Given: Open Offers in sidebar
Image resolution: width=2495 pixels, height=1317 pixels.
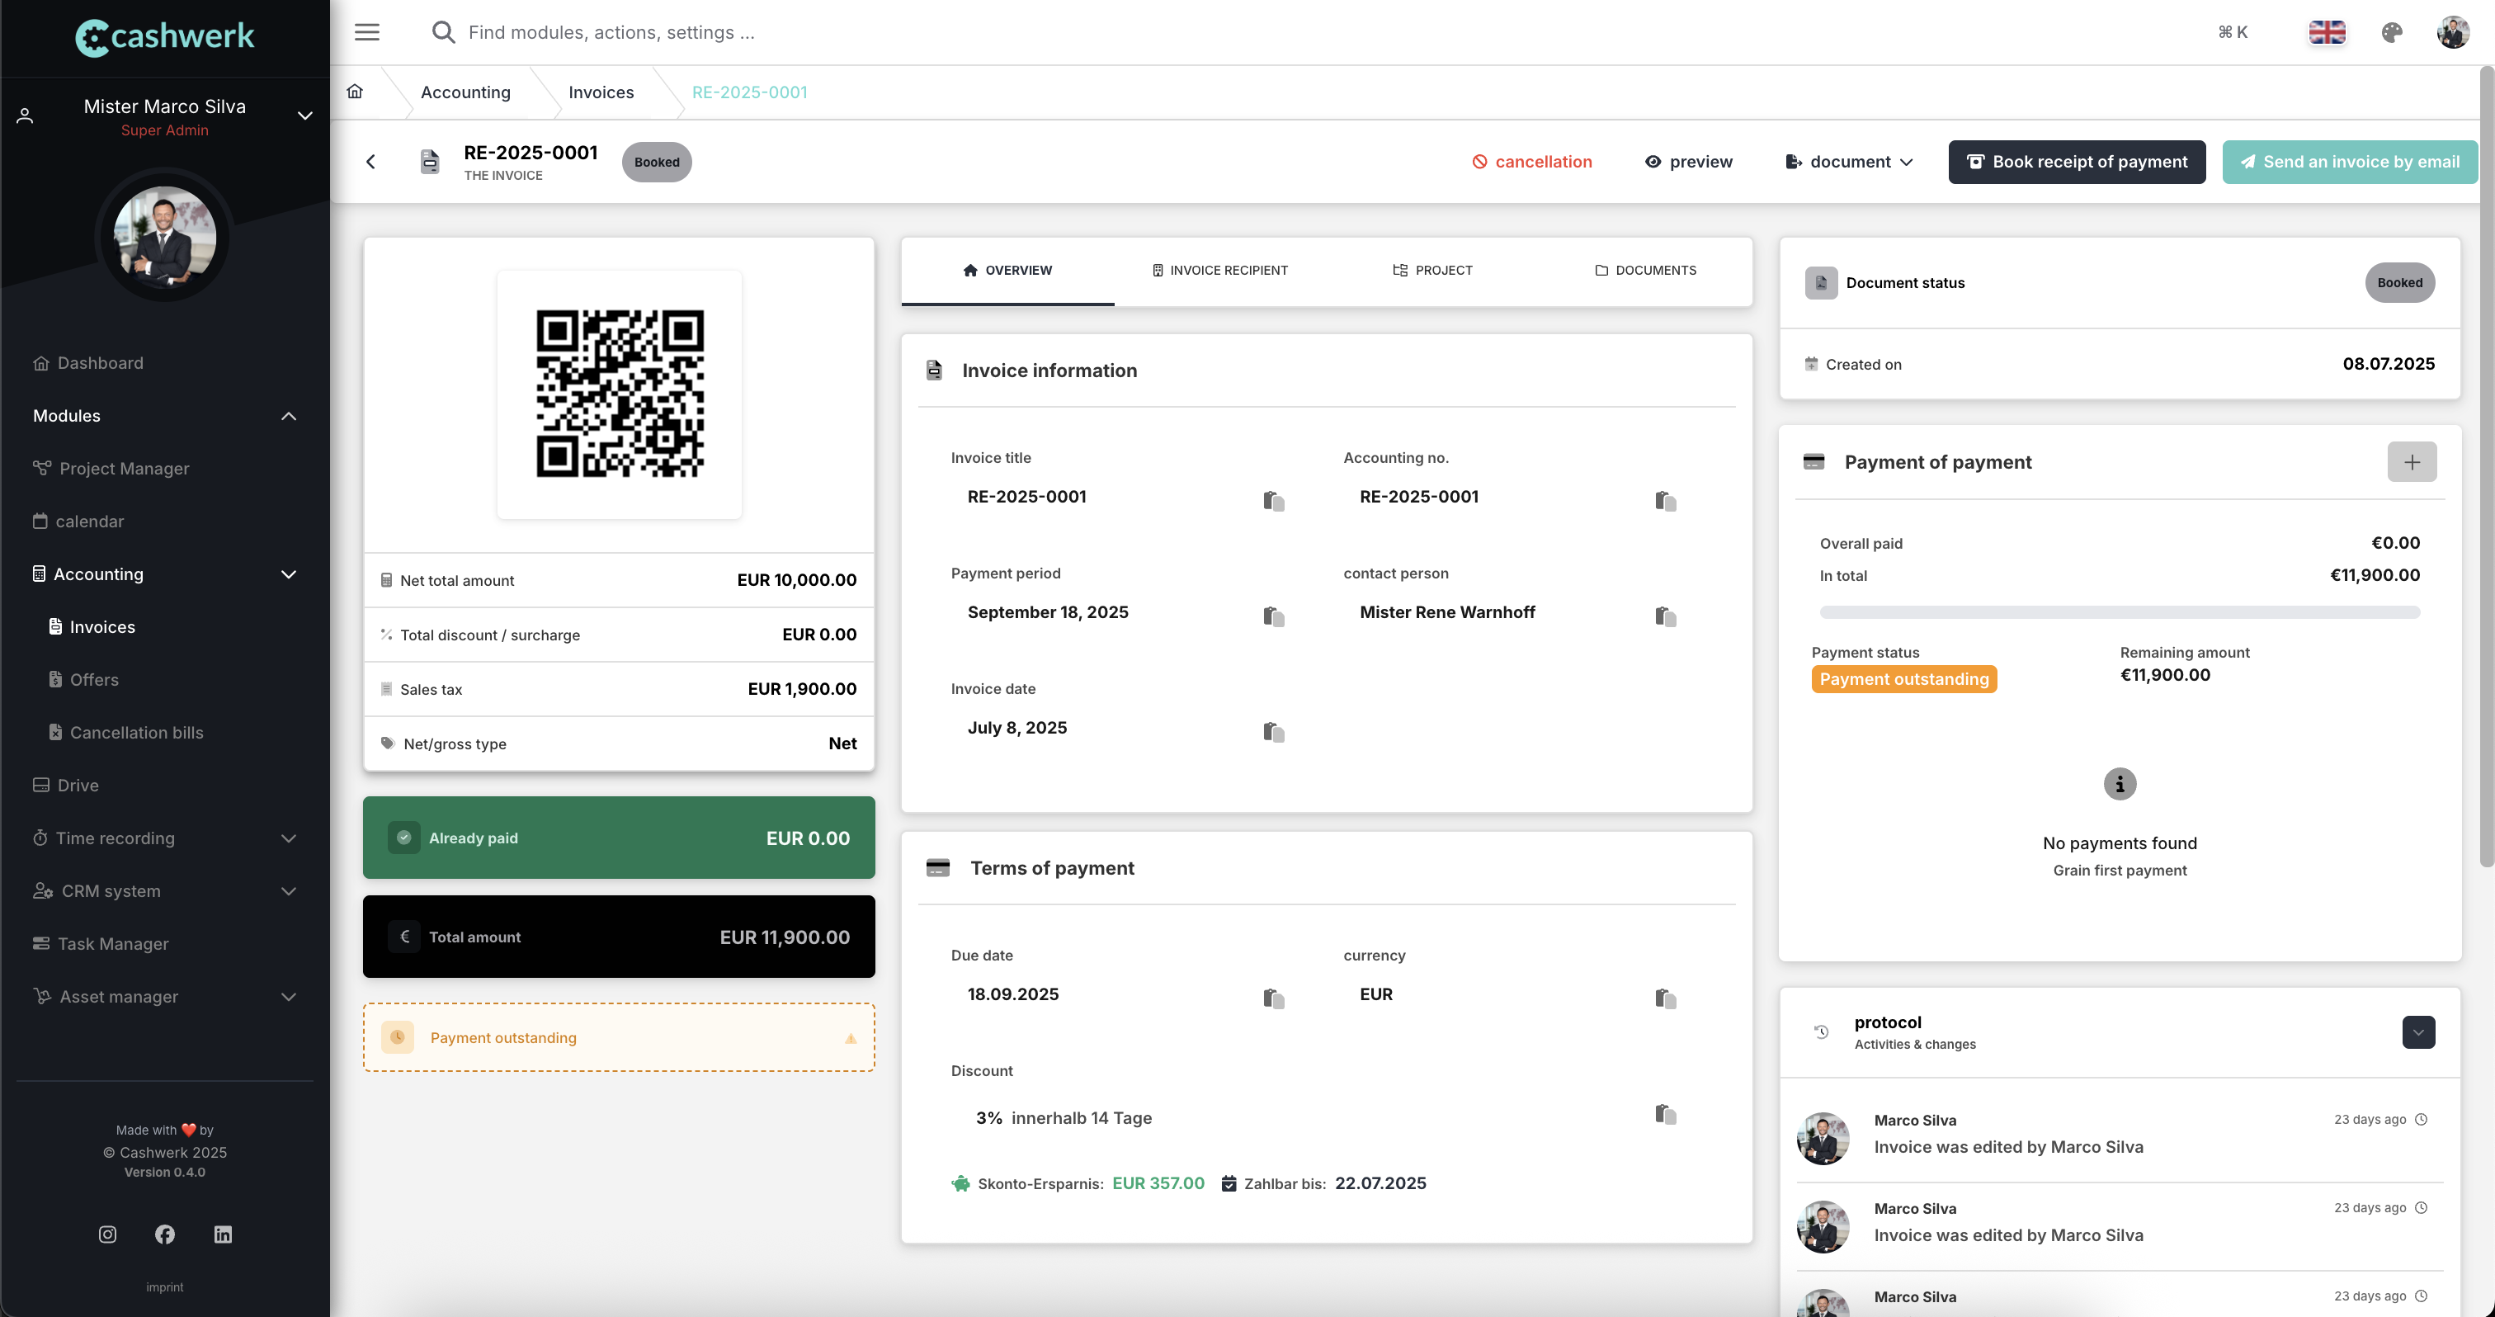Looking at the screenshot, I should coord(84,680).
